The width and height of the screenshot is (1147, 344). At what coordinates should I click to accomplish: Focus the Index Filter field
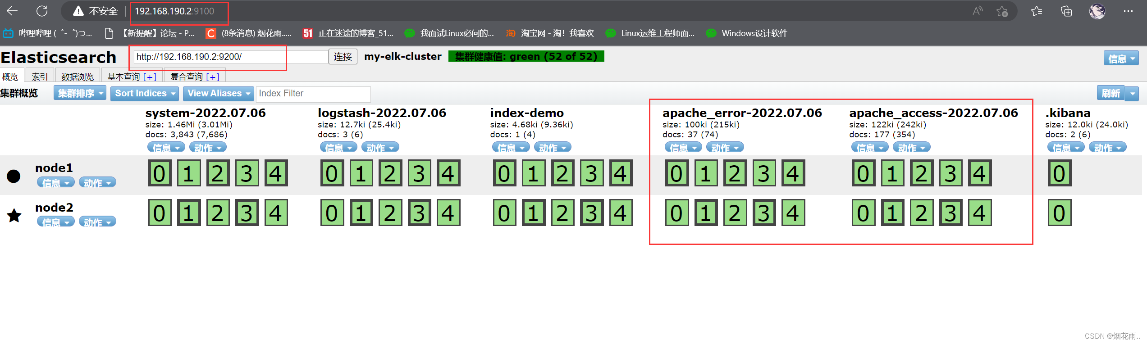click(313, 94)
